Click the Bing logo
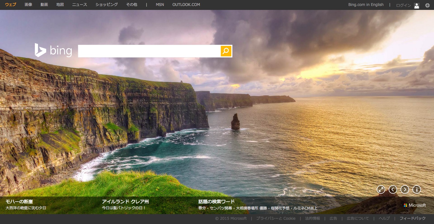 pos(53,50)
